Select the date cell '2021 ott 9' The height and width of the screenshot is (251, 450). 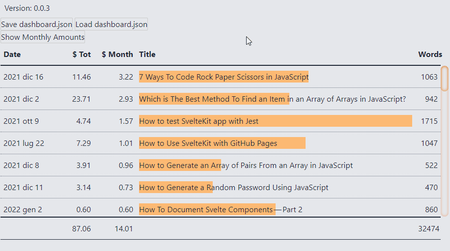[x=21, y=121]
